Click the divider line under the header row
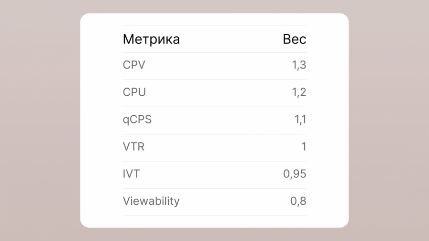Viewport: 429px width, 241px height. (x=214, y=52)
